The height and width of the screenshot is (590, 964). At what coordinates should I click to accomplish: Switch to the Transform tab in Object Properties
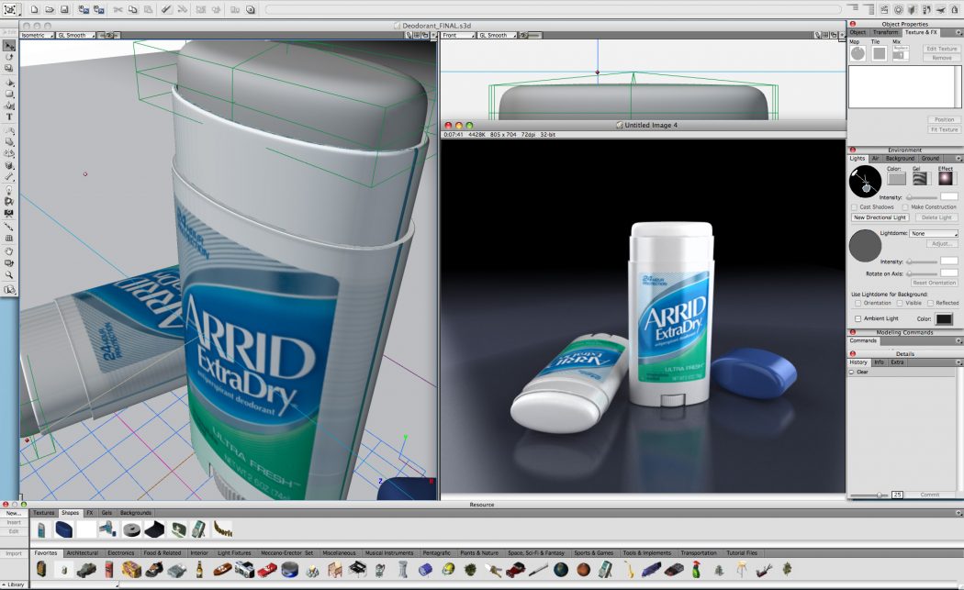point(885,32)
